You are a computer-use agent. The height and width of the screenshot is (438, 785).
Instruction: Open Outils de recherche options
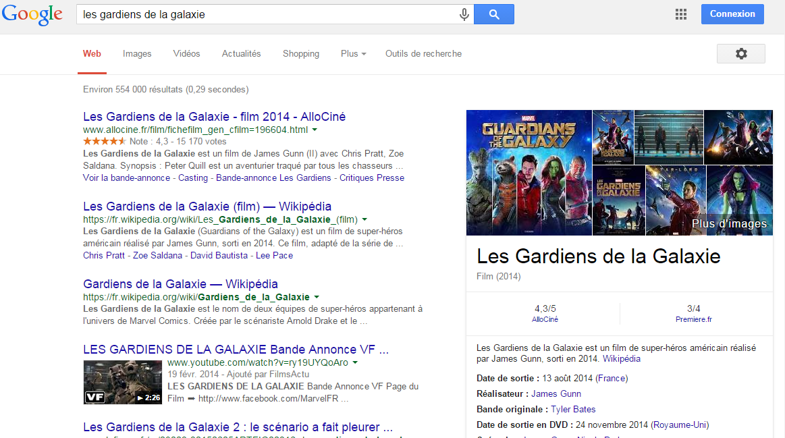(x=423, y=53)
